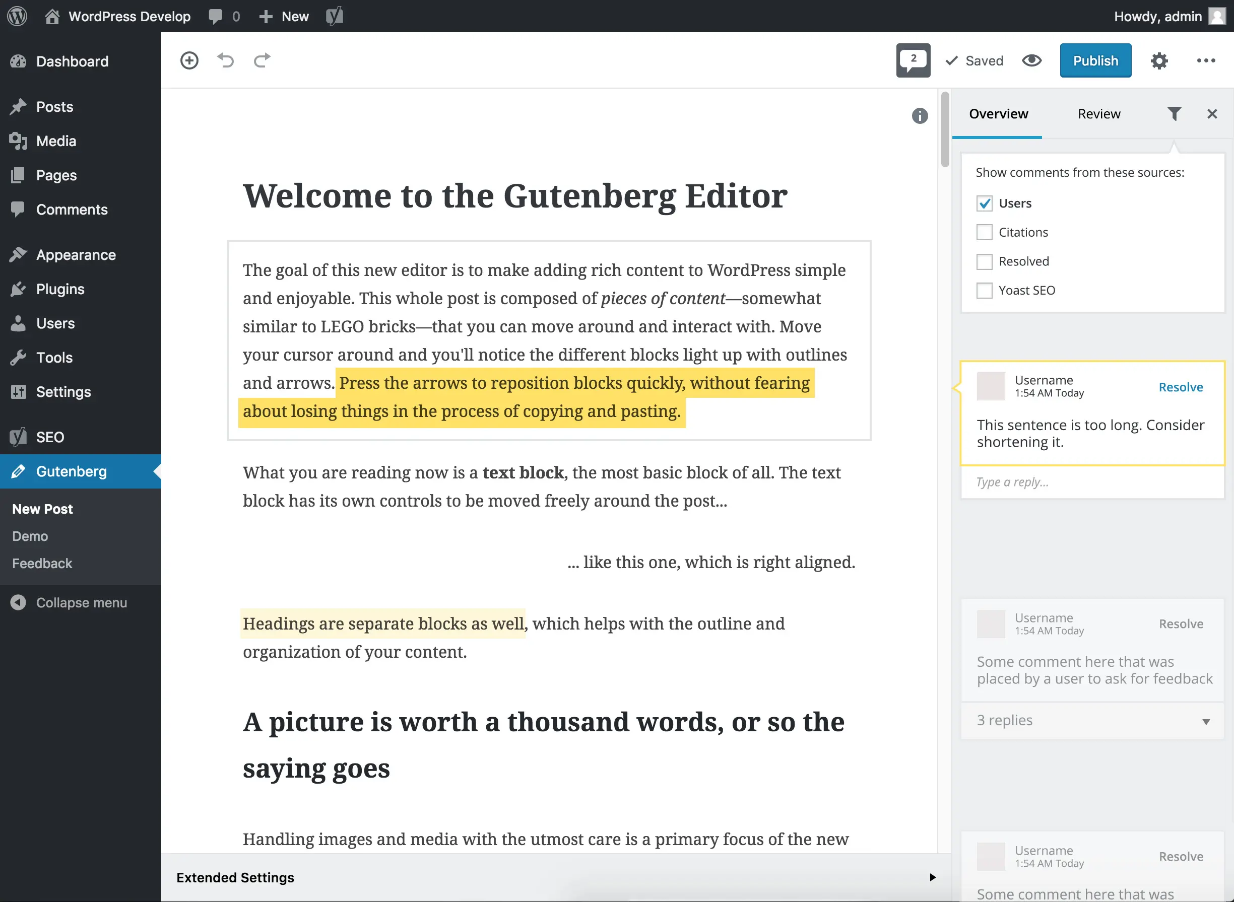This screenshot has height=902, width=1234.
Task: Click the Extended Settings label
Action: click(x=235, y=877)
